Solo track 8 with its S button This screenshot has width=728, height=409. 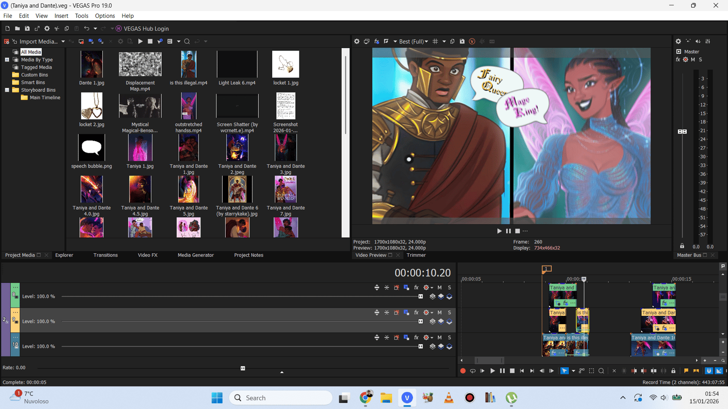tap(449, 288)
